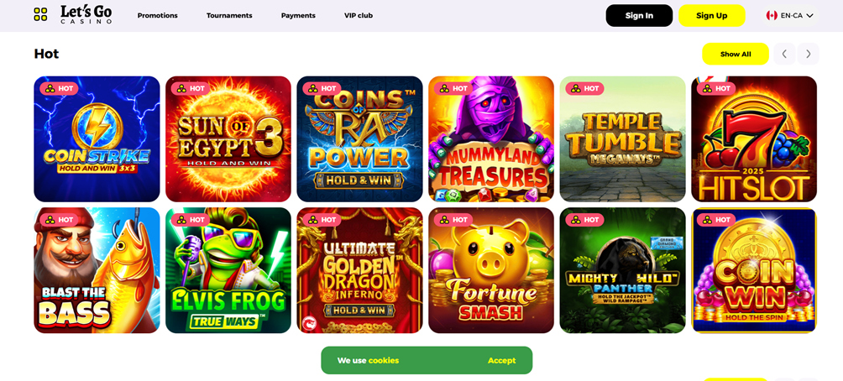Go to previous Hot games with left arrow

click(784, 54)
